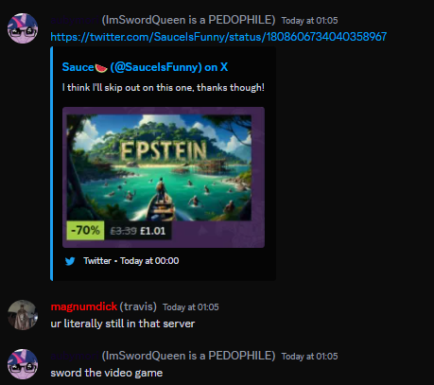Click the £1.01 discounted price label
Screen dimensions: 434x385
(152, 231)
